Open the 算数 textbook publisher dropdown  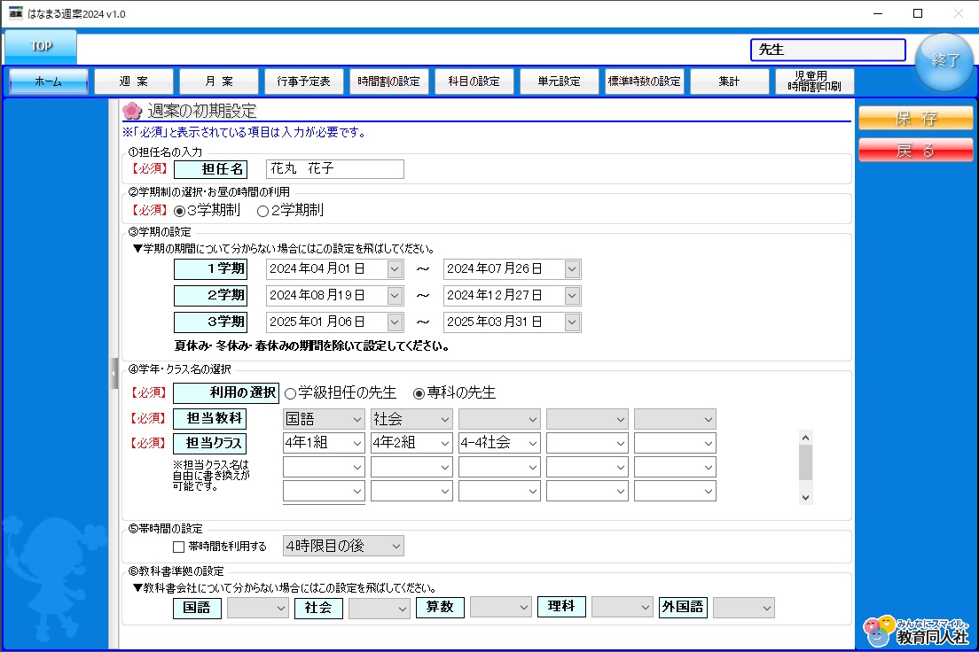click(x=500, y=608)
